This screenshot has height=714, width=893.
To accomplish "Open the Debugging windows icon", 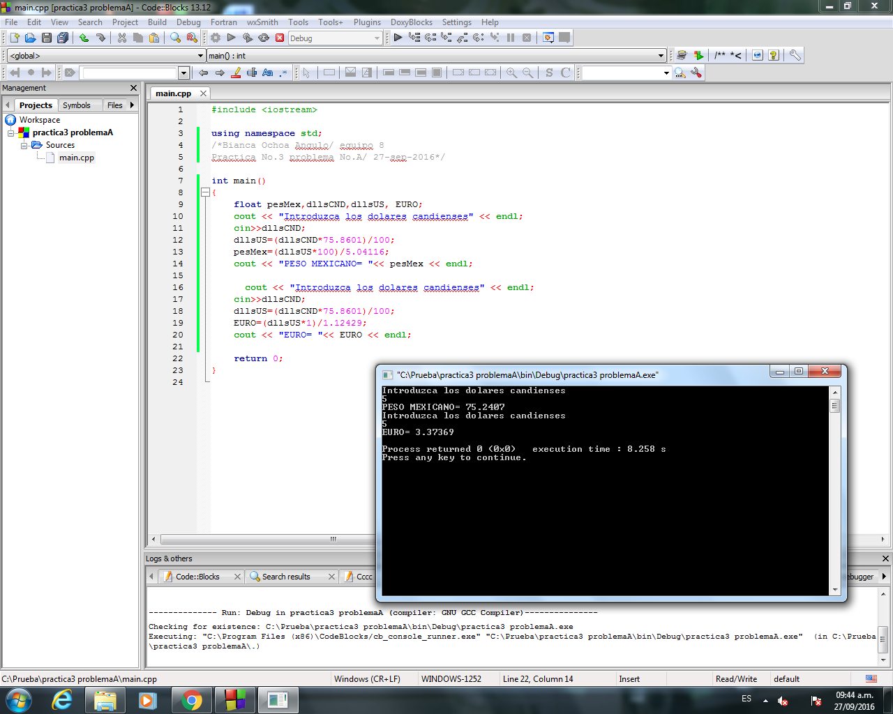I will coord(548,38).
